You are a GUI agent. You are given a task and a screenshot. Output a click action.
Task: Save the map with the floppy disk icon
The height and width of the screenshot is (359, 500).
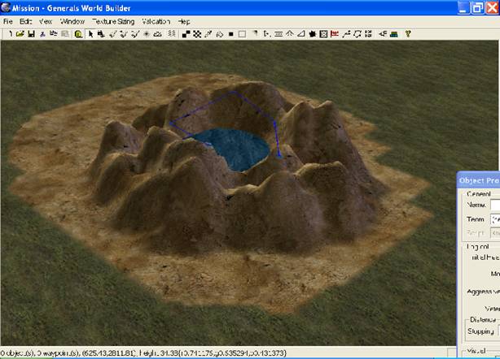[31, 33]
